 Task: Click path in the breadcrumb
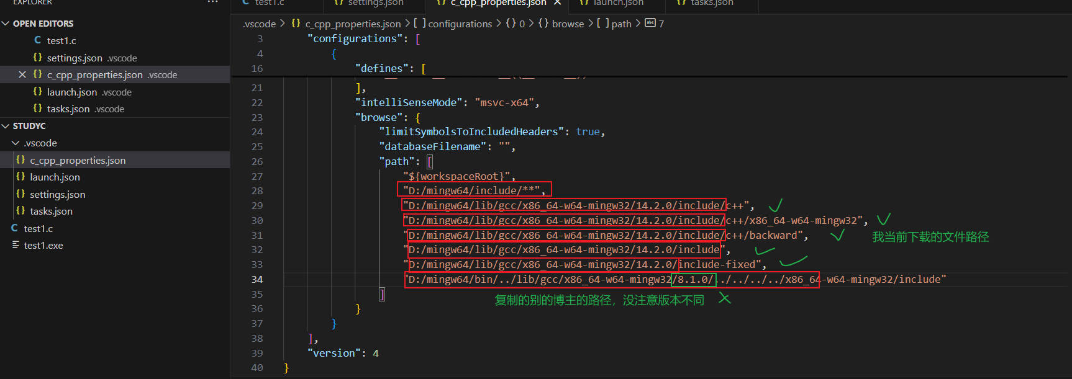pos(621,24)
